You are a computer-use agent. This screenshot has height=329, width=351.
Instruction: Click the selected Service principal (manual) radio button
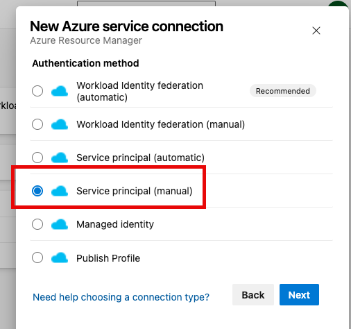pos(37,191)
